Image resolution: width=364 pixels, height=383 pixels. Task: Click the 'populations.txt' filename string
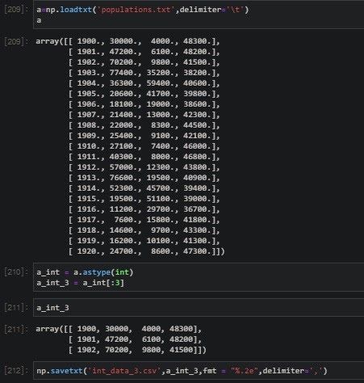136,10
